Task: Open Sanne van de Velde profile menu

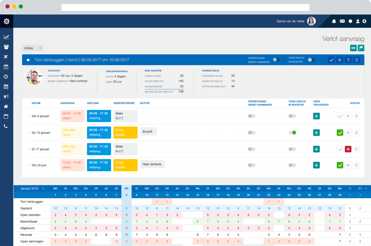Action: coord(311,21)
